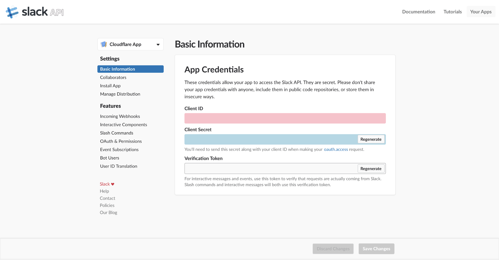Open Incoming Webhooks feature
The width and height of the screenshot is (499, 260).
pyautogui.click(x=120, y=116)
